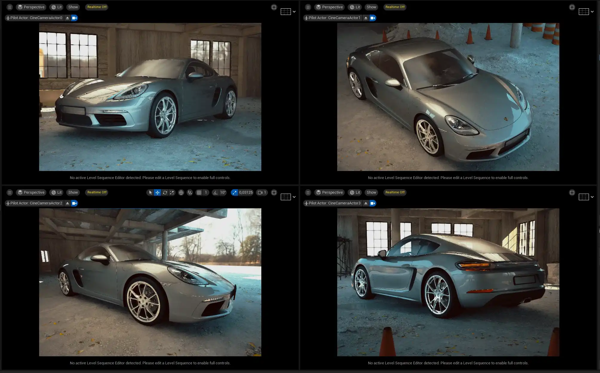
Task: Maximize the CineCameraActor2 viewport
Action: point(274,192)
